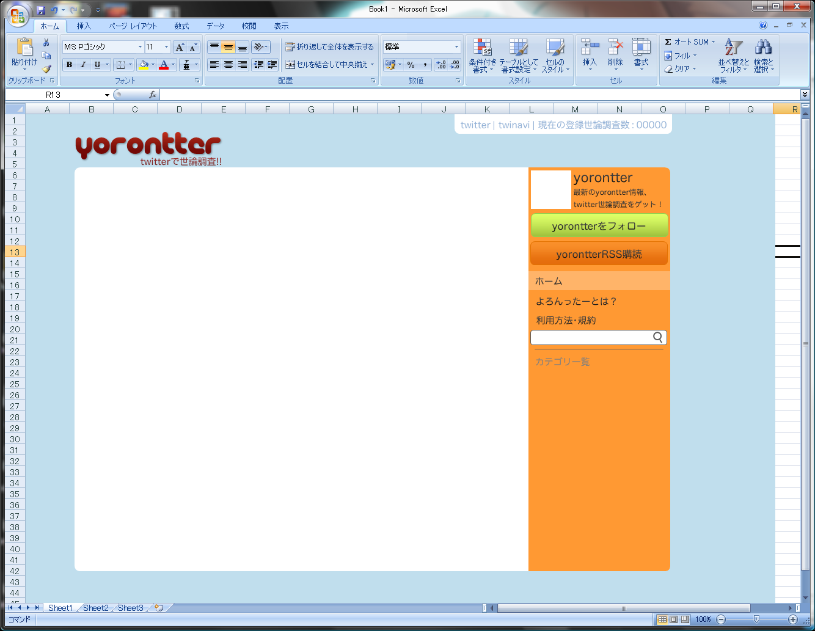Toggle underline formatting
815x631 pixels.
tap(97, 65)
